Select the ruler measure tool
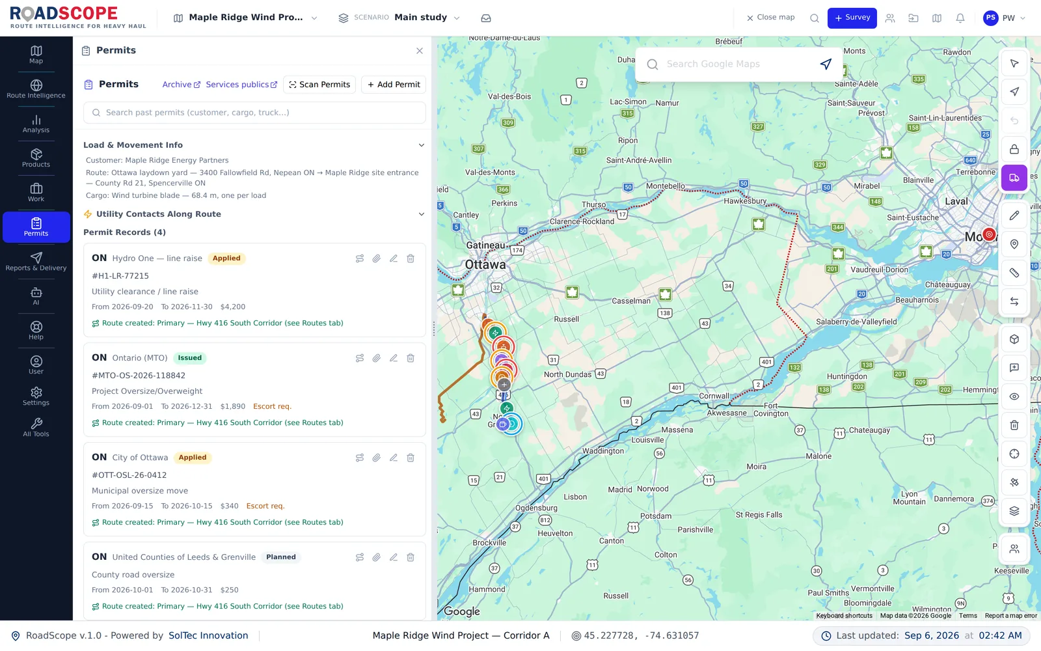This screenshot has width=1041, height=651. (x=1014, y=273)
